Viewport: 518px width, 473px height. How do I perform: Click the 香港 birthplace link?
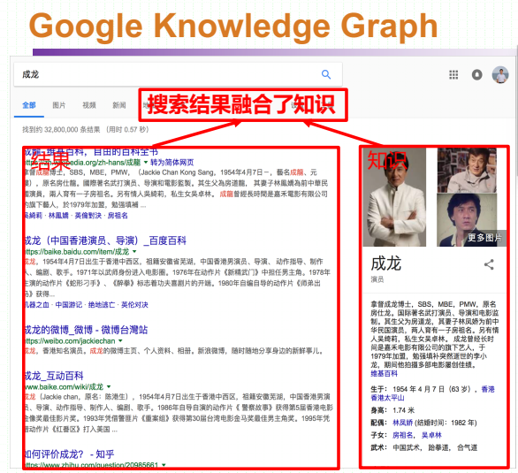click(x=488, y=389)
